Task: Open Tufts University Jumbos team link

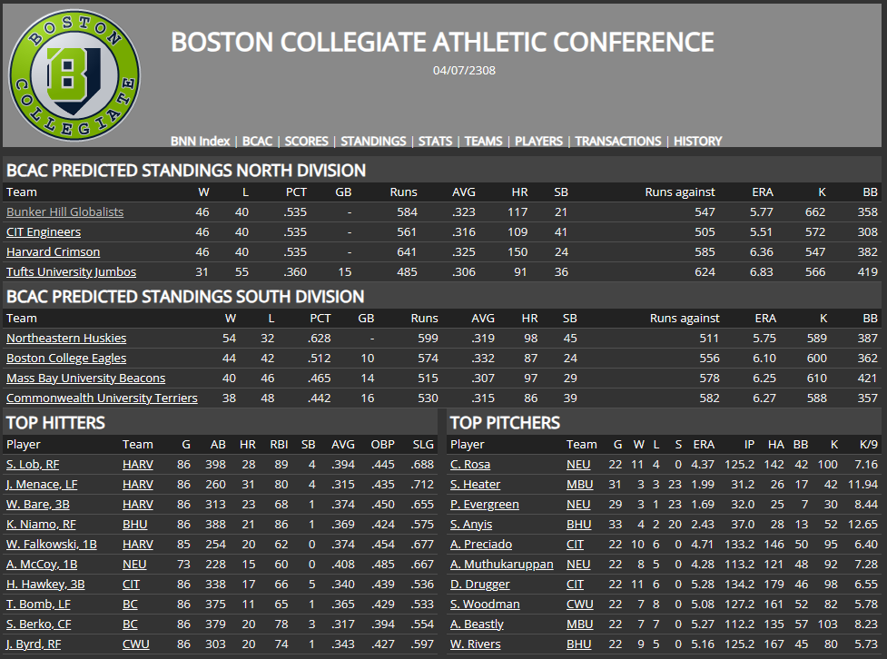Action: point(71,271)
